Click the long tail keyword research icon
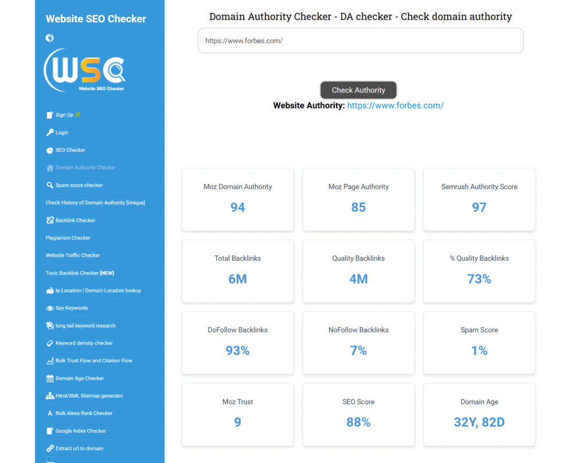 [49, 325]
